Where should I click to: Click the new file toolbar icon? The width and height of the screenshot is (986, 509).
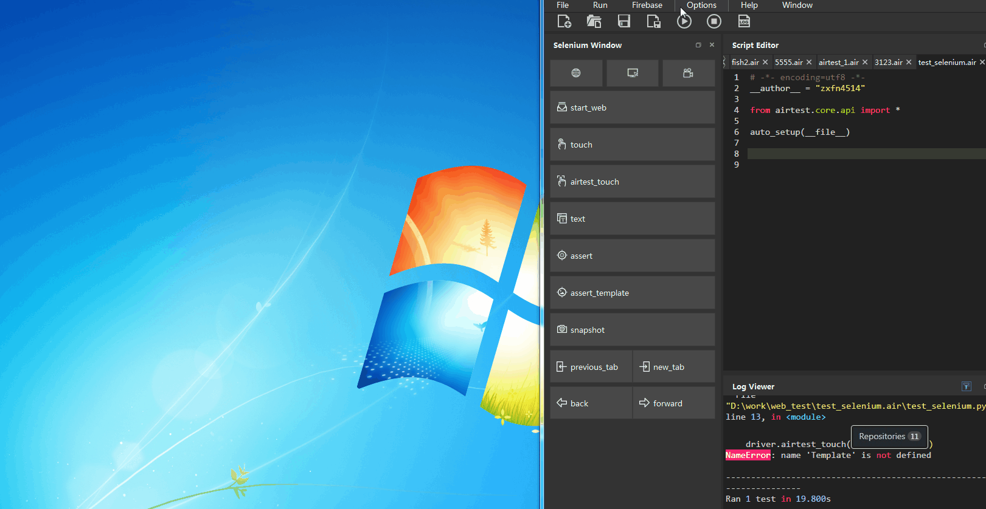tap(564, 21)
